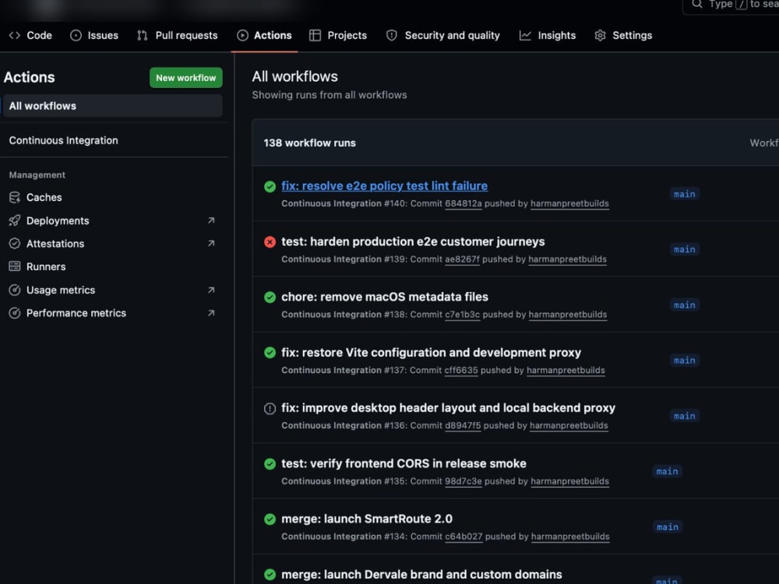779x584 pixels.
Task: Select All workflows in sidebar
Action: pyautogui.click(x=113, y=106)
